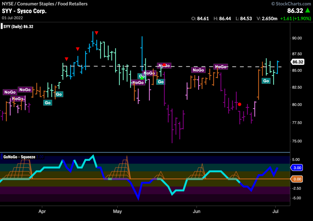The image size is (313, 221).
Task: Click the Jun label on the time axis
Action: pos(197,211)
